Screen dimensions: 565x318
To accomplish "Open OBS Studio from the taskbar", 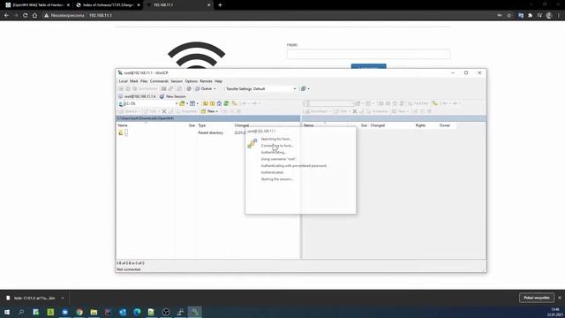I will pos(166,312).
